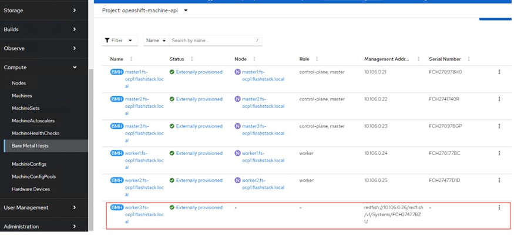Open kebab menu for master3 host row
The height and width of the screenshot is (235, 514).
pyautogui.click(x=499, y=126)
